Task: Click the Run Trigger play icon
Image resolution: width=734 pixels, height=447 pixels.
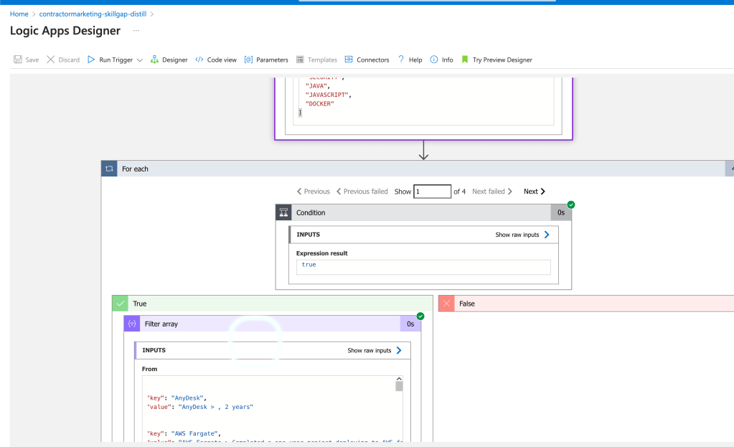Action: tap(91, 60)
